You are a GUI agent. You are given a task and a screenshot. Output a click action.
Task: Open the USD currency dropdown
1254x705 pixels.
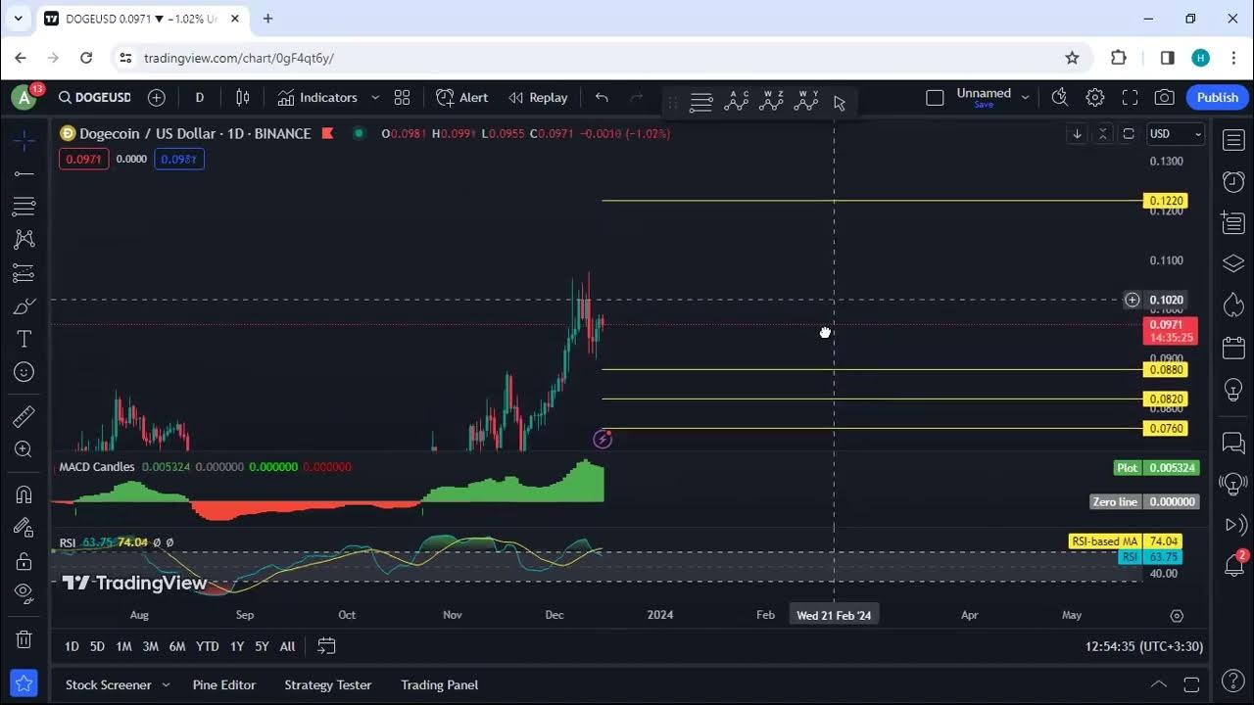click(1175, 134)
